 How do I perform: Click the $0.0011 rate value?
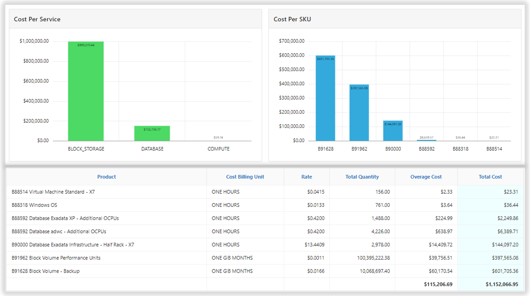(x=316, y=258)
